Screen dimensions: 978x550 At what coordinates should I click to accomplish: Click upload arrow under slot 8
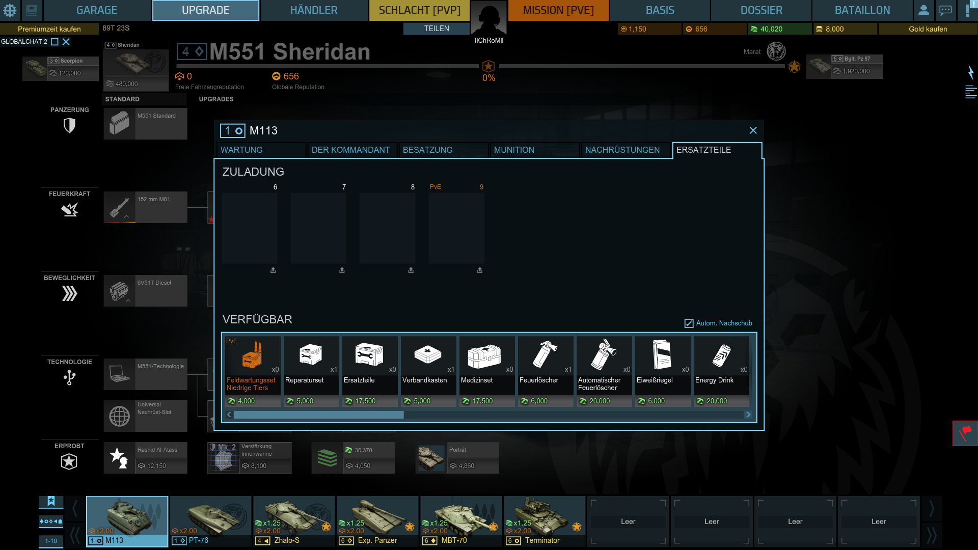coord(411,270)
